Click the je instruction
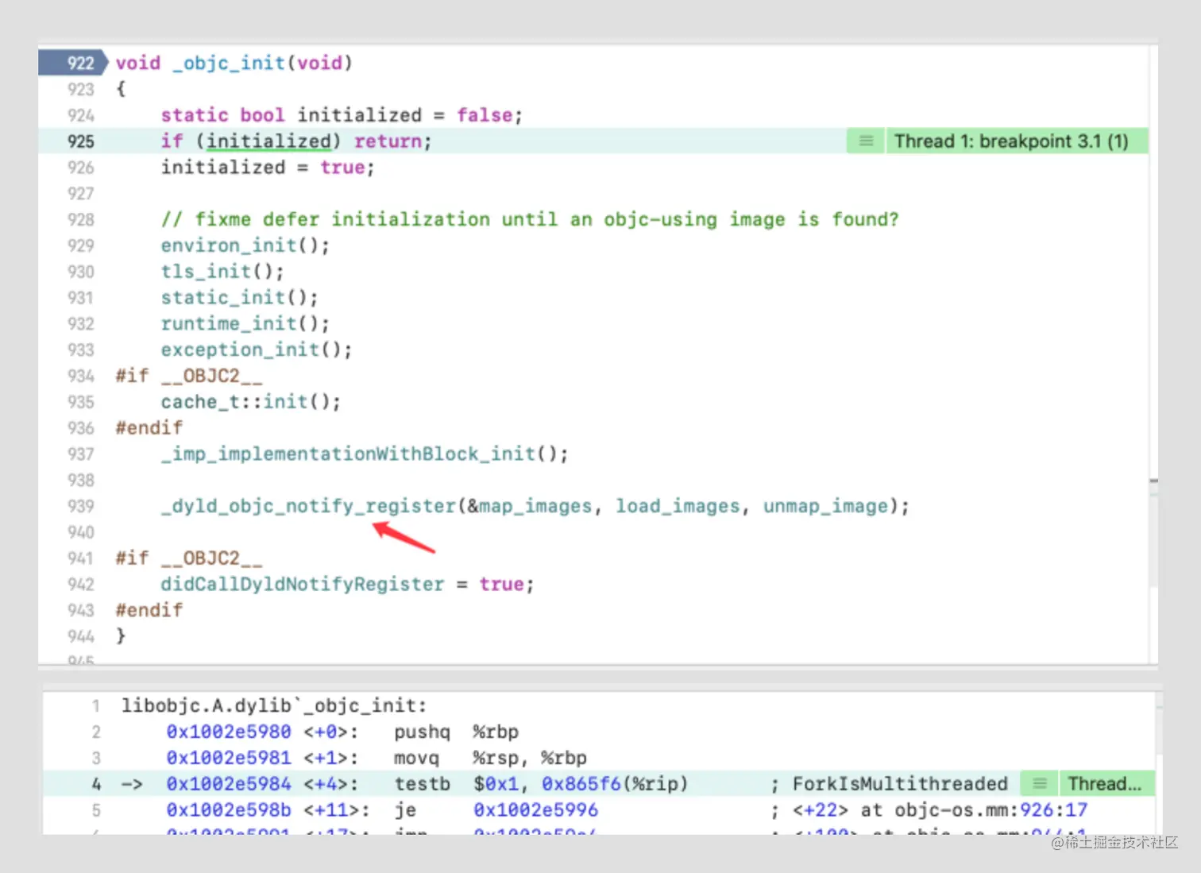Screen dimensions: 1201x873 [405, 810]
